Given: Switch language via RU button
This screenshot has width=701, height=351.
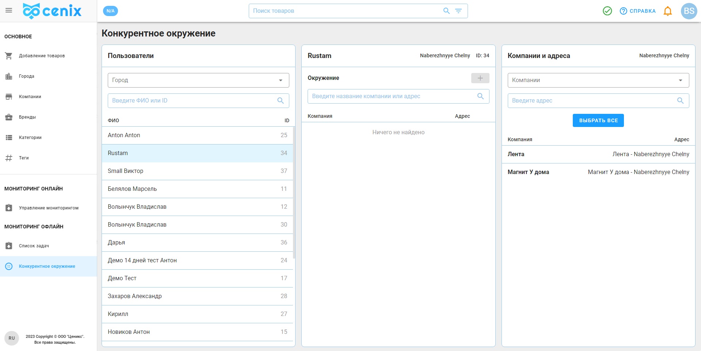Looking at the screenshot, I should 12,338.
